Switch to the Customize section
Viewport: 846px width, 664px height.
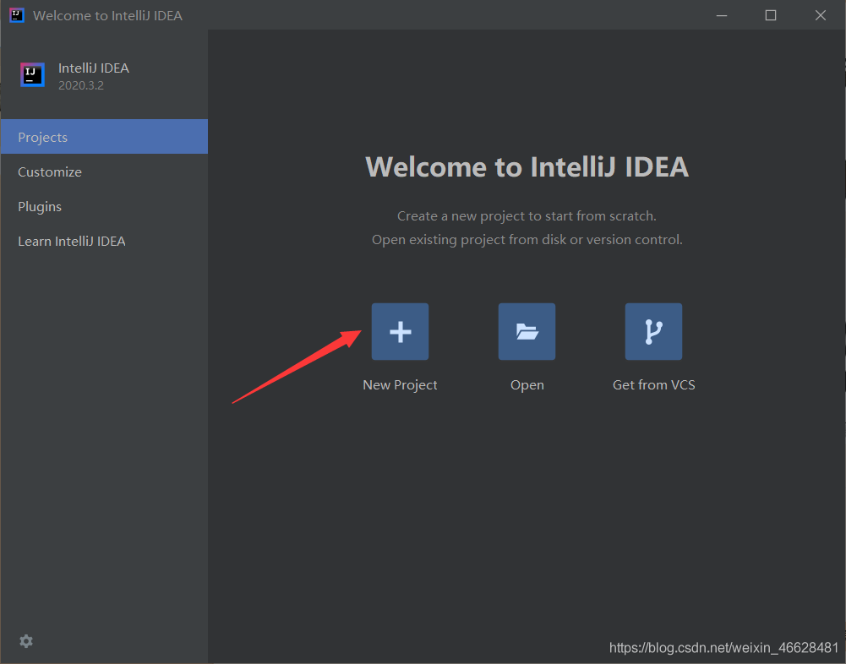click(49, 171)
